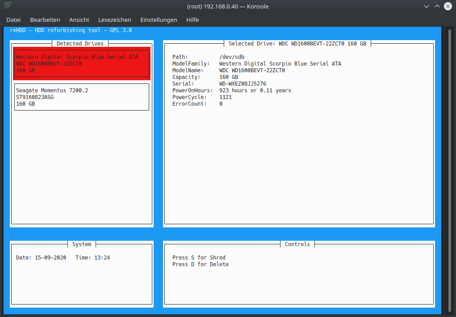Open the Ansicht menu
The image size is (456, 317).
[x=79, y=20]
